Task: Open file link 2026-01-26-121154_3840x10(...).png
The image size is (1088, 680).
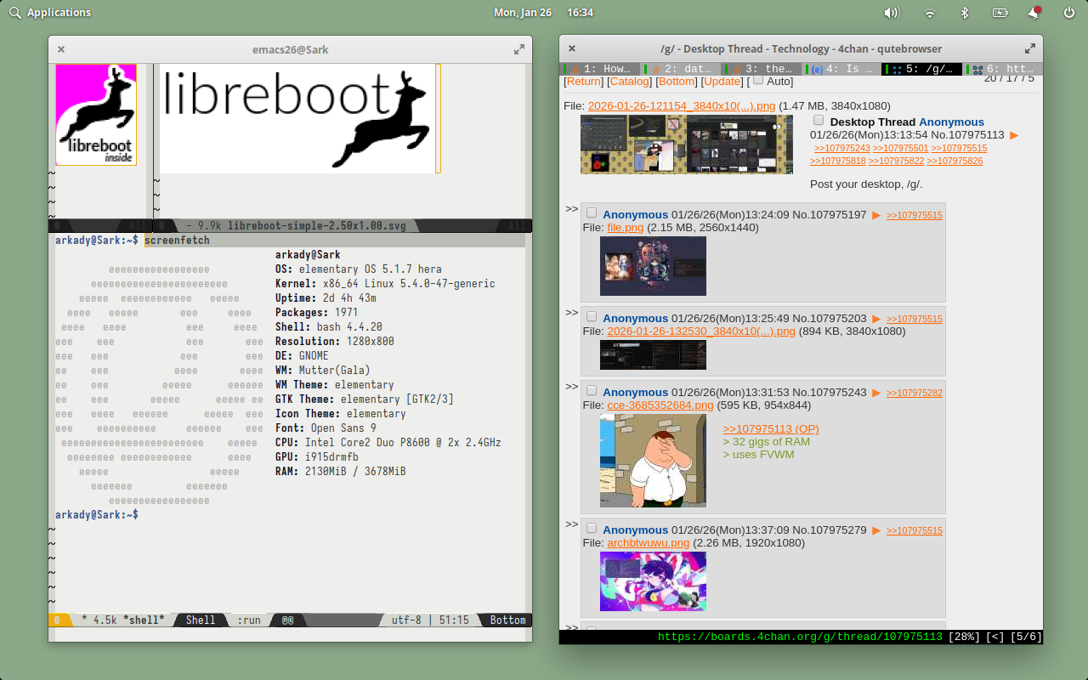Action: pos(682,106)
